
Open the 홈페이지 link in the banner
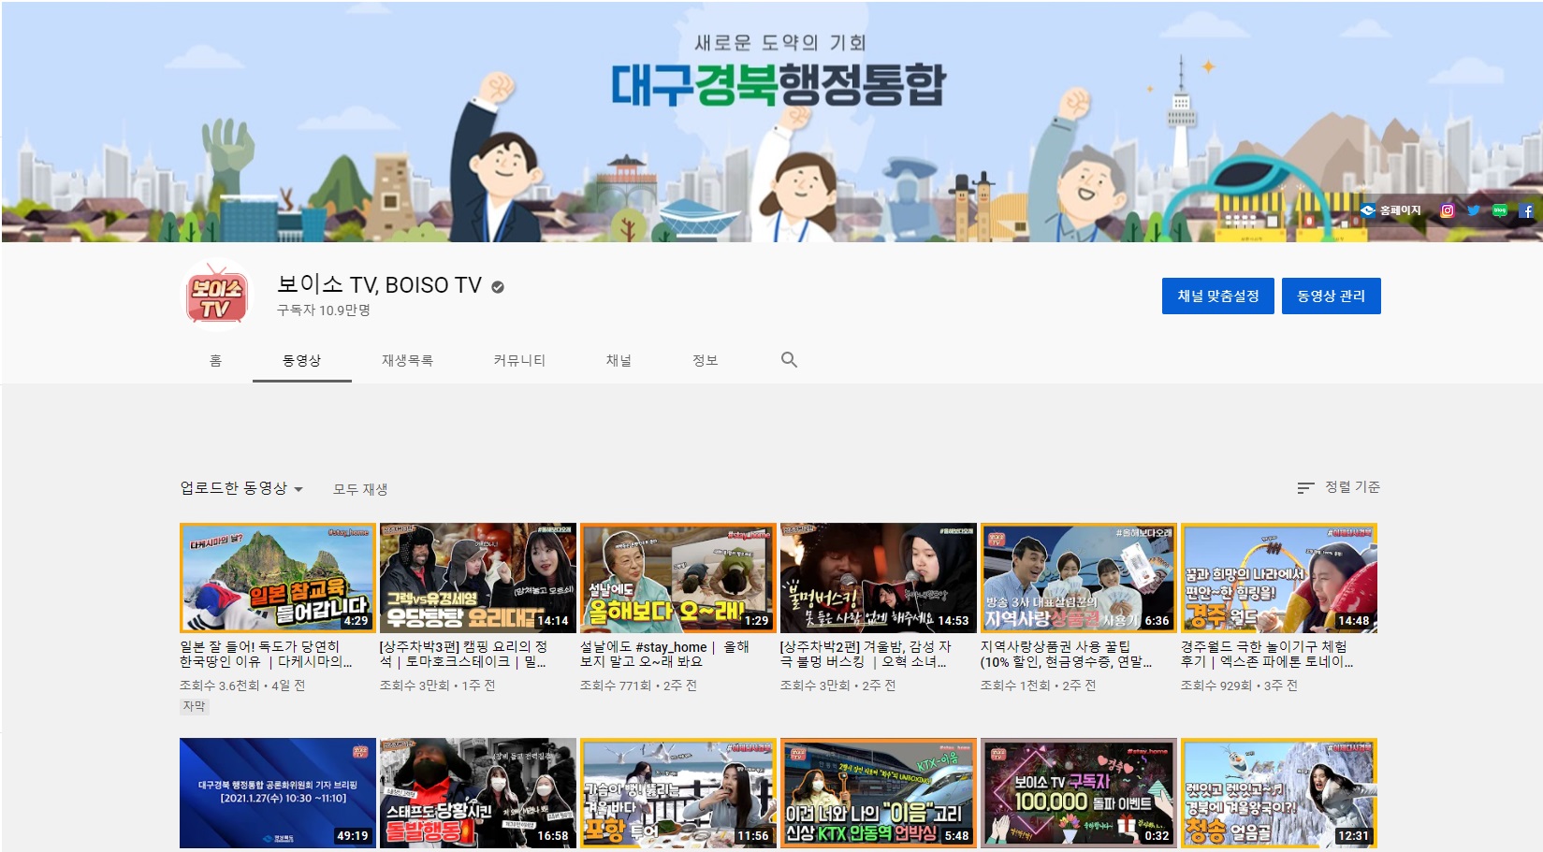tap(1391, 210)
